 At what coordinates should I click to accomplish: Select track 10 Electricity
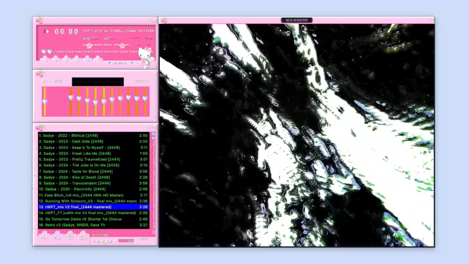pyautogui.click(x=93, y=189)
